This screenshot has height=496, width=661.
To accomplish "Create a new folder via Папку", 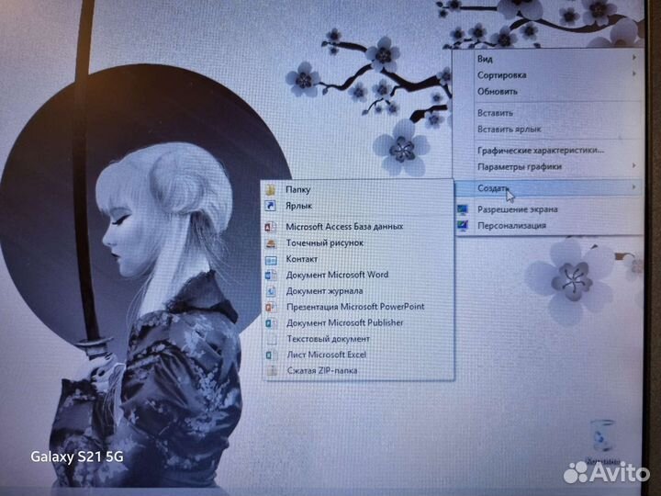I will click(x=357, y=190).
